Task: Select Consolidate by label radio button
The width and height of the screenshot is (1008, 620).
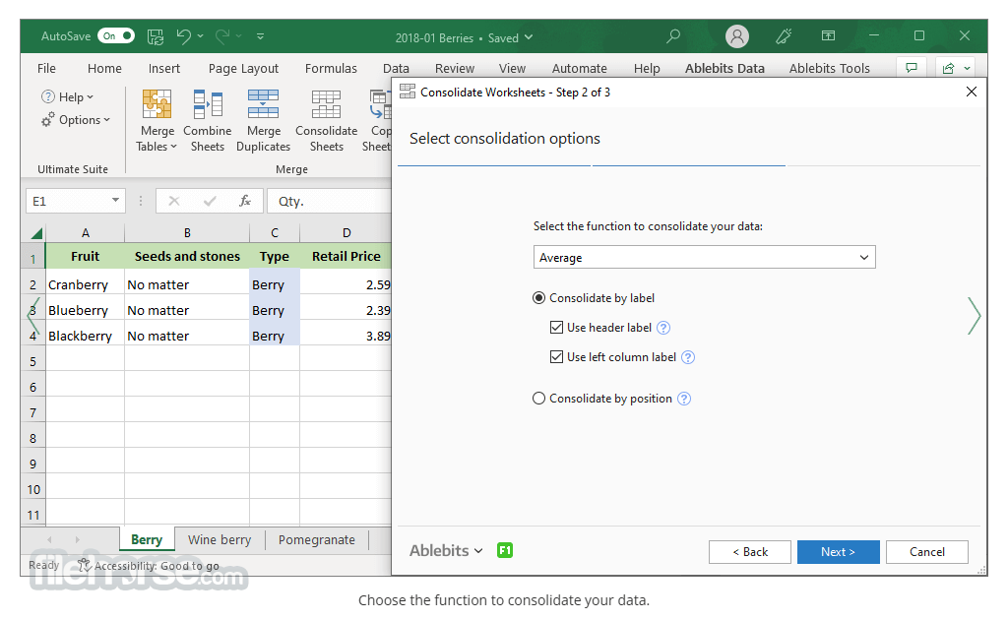Action: (538, 298)
